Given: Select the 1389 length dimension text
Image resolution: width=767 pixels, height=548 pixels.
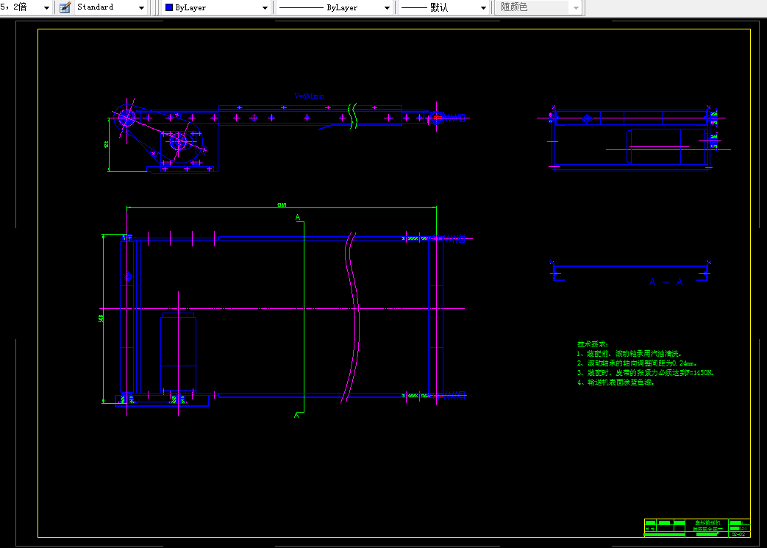Looking at the screenshot, I should pos(282,205).
